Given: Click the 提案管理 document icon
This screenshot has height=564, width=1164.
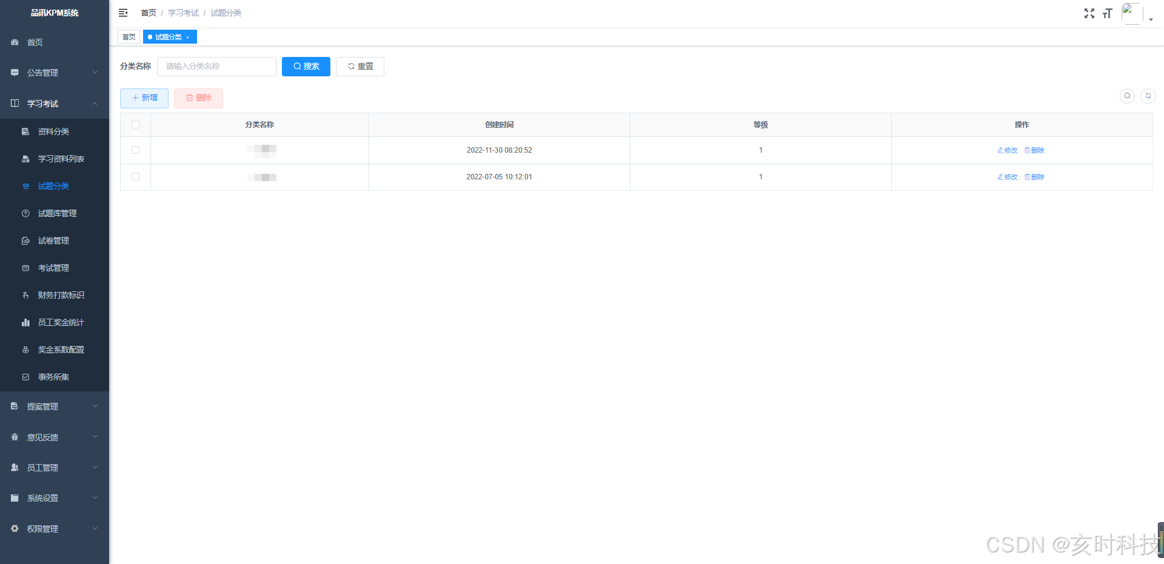Looking at the screenshot, I should (15, 406).
